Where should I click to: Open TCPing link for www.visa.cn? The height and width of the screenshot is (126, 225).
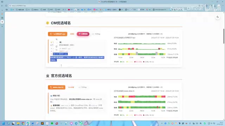83,87
